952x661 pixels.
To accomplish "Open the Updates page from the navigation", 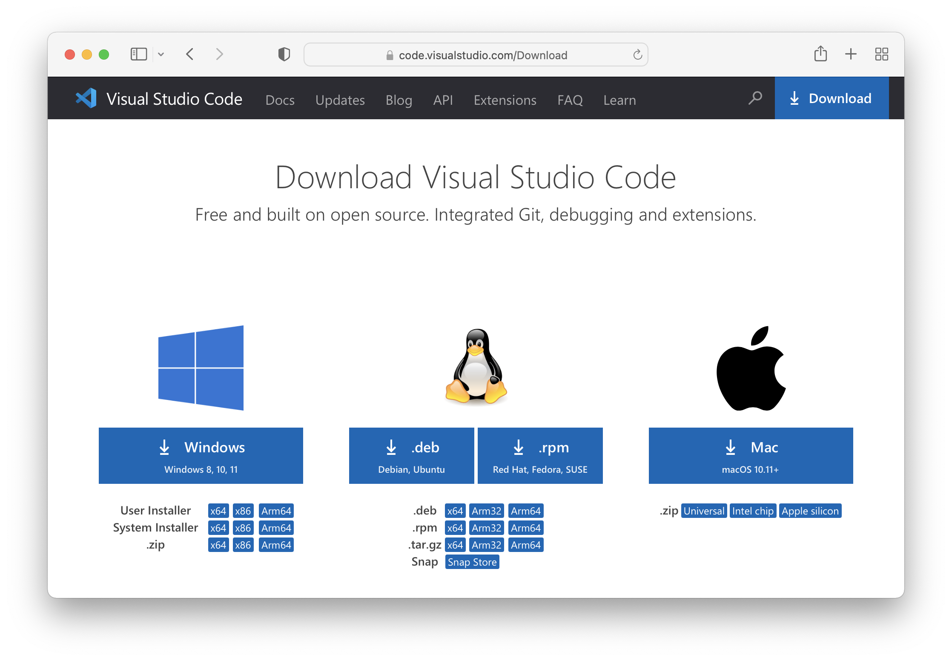I will (340, 100).
